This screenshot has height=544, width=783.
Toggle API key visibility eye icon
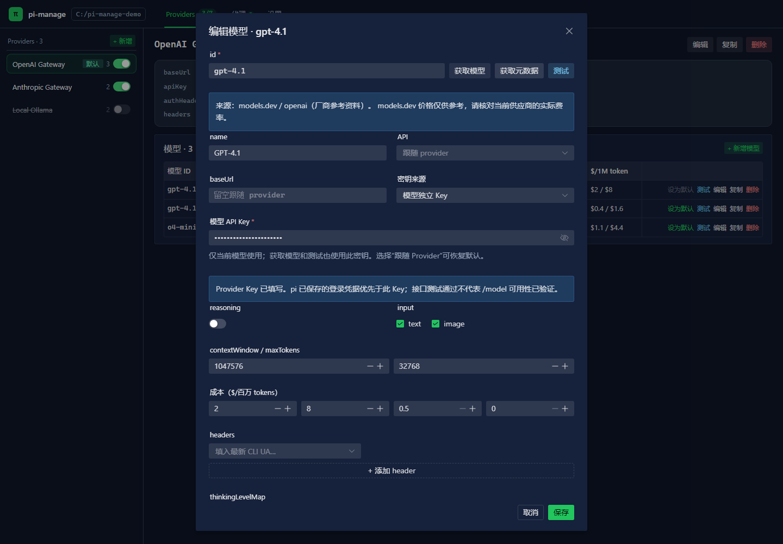[x=564, y=238]
